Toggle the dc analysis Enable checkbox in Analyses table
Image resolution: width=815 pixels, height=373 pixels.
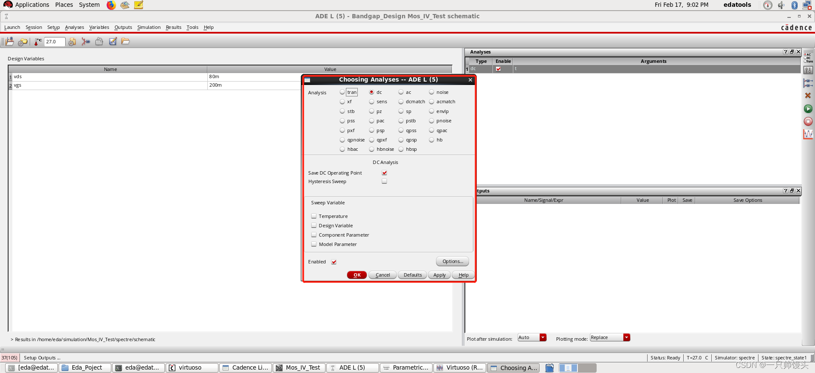click(498, 69)
